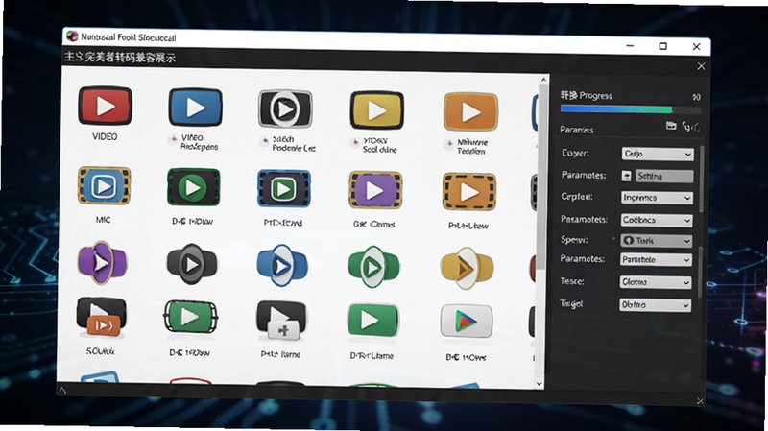This screenshot has width=768, height=431.
Task: Click the 'Spevi:' parameter label
Action: 574,240
